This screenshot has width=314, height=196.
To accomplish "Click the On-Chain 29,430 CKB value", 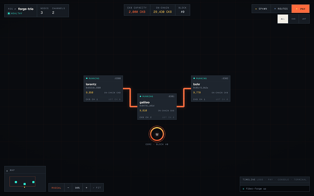I will tap(162, 12).
